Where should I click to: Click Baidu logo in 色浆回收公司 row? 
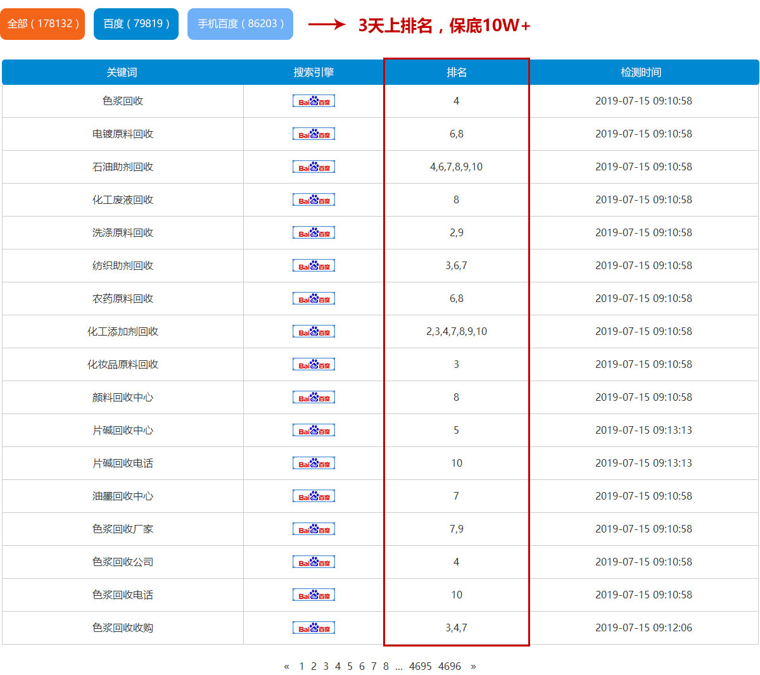pyautogui.click(x=313, y=562)
